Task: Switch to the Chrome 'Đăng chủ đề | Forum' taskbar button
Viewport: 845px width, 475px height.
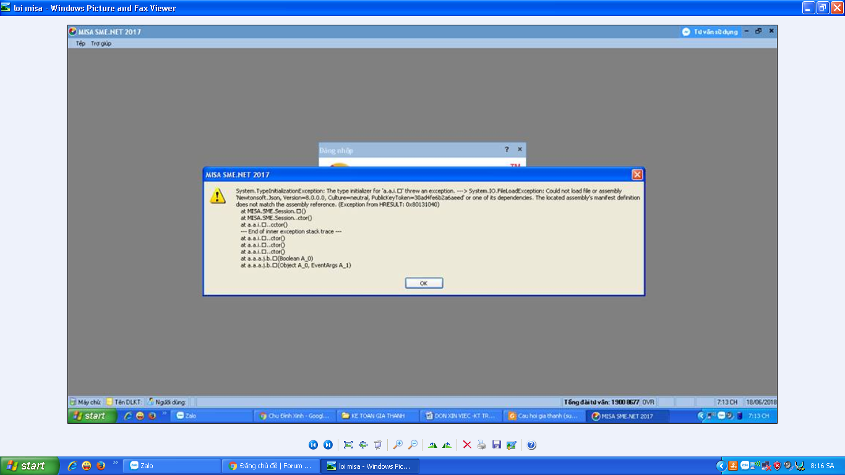Action: coord(271,466)
